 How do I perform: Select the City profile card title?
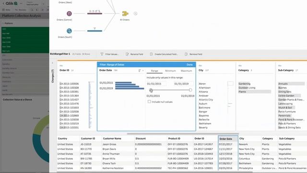click(x=201, y=70)
